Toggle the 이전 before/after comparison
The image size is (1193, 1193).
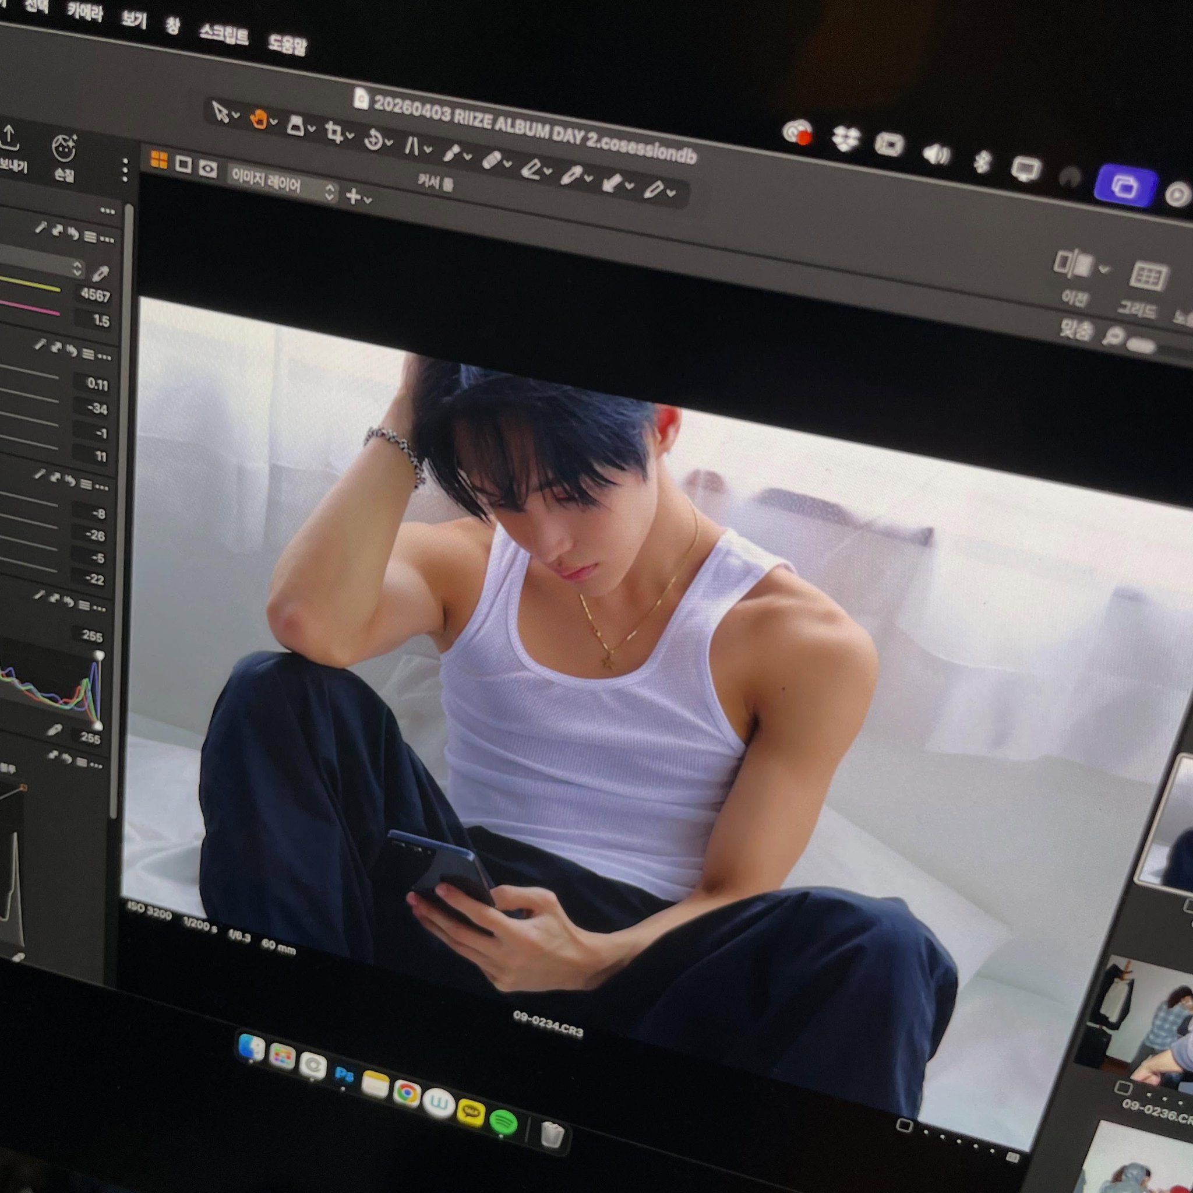pos(1074,264)
